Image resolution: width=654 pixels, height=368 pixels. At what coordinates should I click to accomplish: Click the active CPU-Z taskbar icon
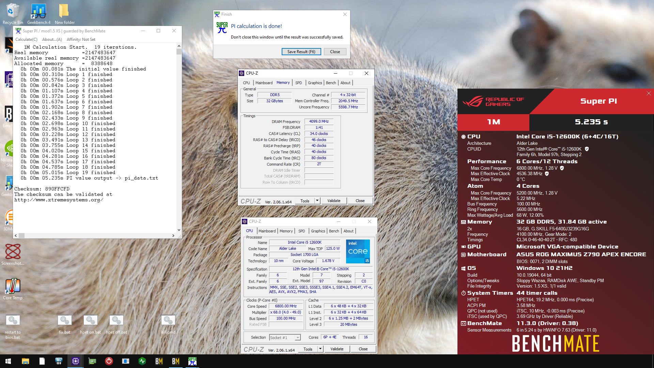pyautogui.click(x=75, y=361)
